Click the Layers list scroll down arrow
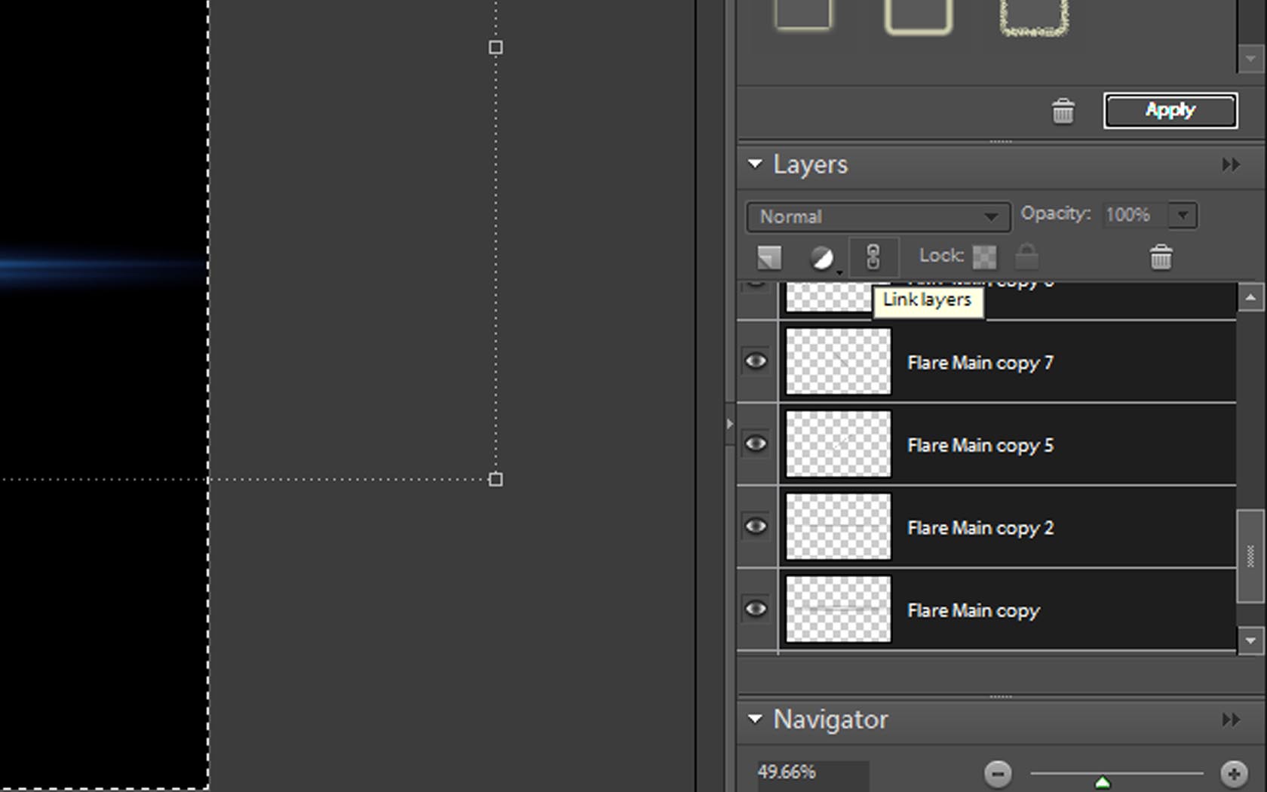Image resolution: width=1267 pixels, height=792 pixels. [x=1250, y=641]
